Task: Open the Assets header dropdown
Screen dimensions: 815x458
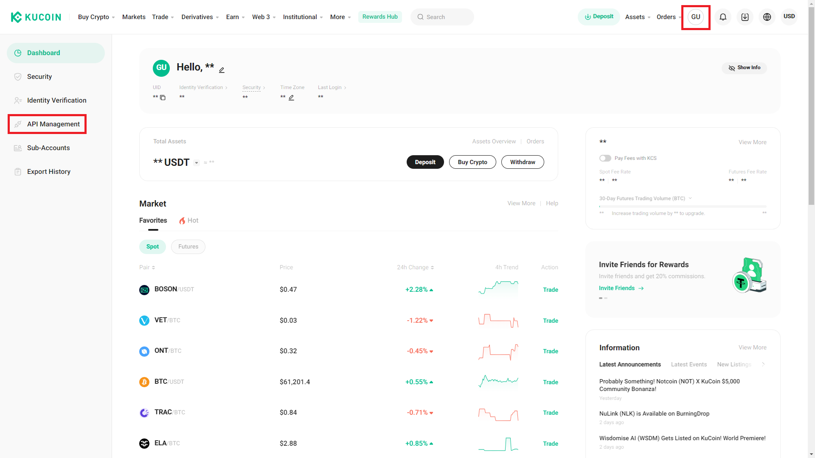Action: tap(638, 17)
